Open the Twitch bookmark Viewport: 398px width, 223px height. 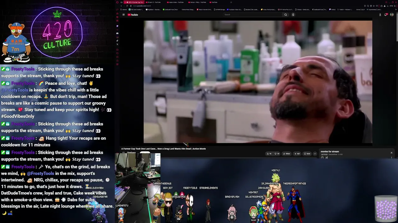(x=332, y=10)
